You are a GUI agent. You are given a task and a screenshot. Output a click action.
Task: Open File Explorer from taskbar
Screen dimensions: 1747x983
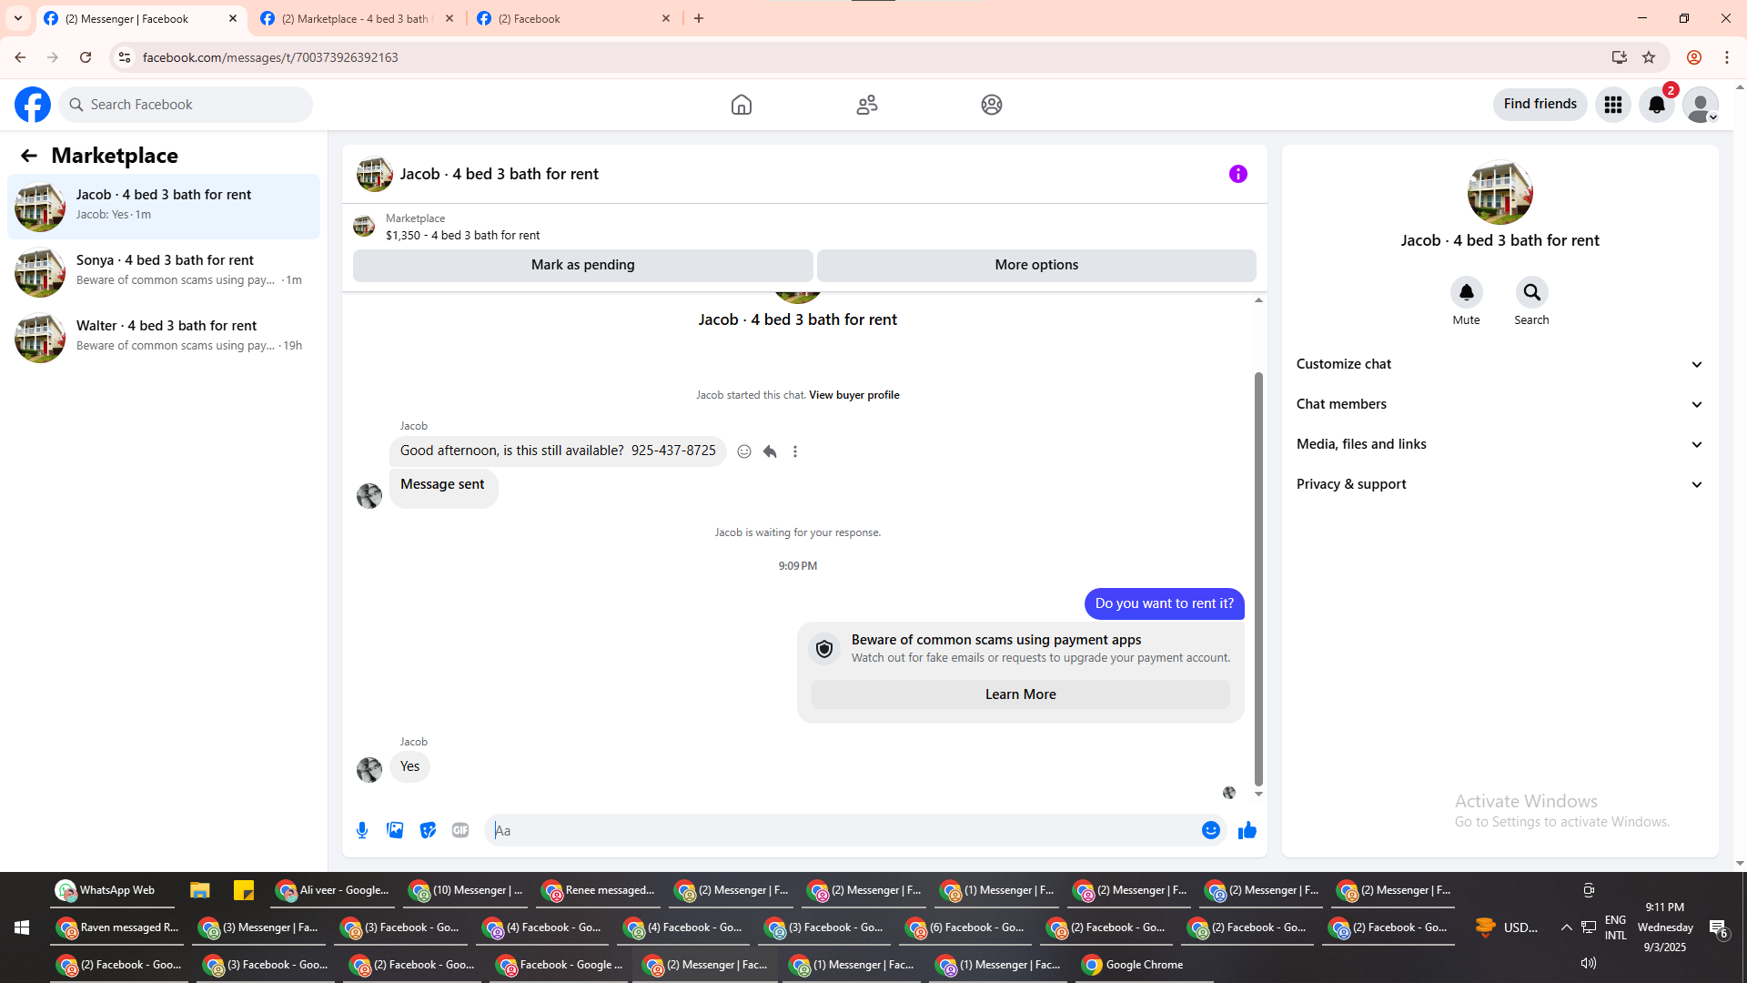click(x=199, y=890)
